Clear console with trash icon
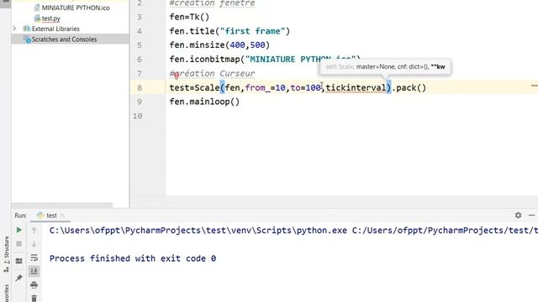538x302 pixels. tap(34, 298)
